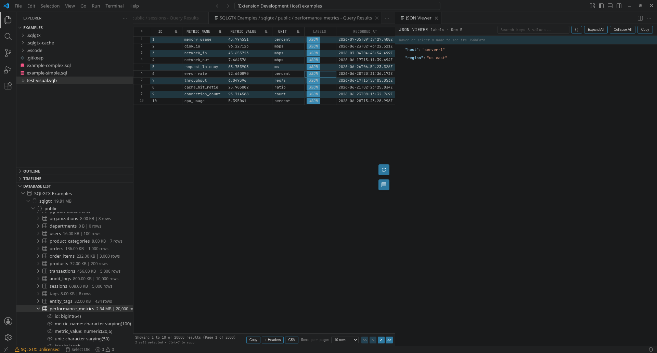Screen dimensions: 657x353
Task: Collapse the performance_metrics table node
Action: click(x=38, y=309)
